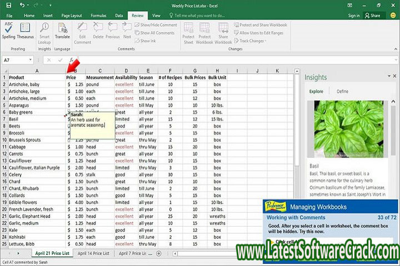Expand the formula bar
This screenshot has width=400, height=266.
pos(396,60)
